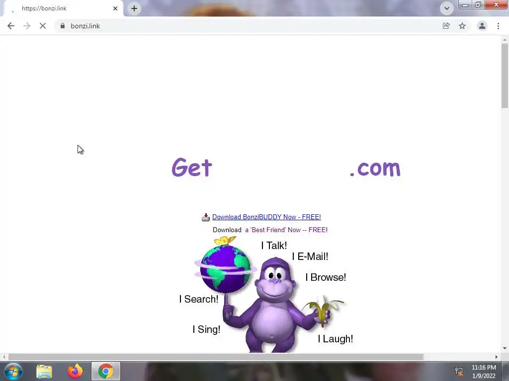509x381 pixels.
Task: Open File Explorer from taskbar
Action: point(44,371)
